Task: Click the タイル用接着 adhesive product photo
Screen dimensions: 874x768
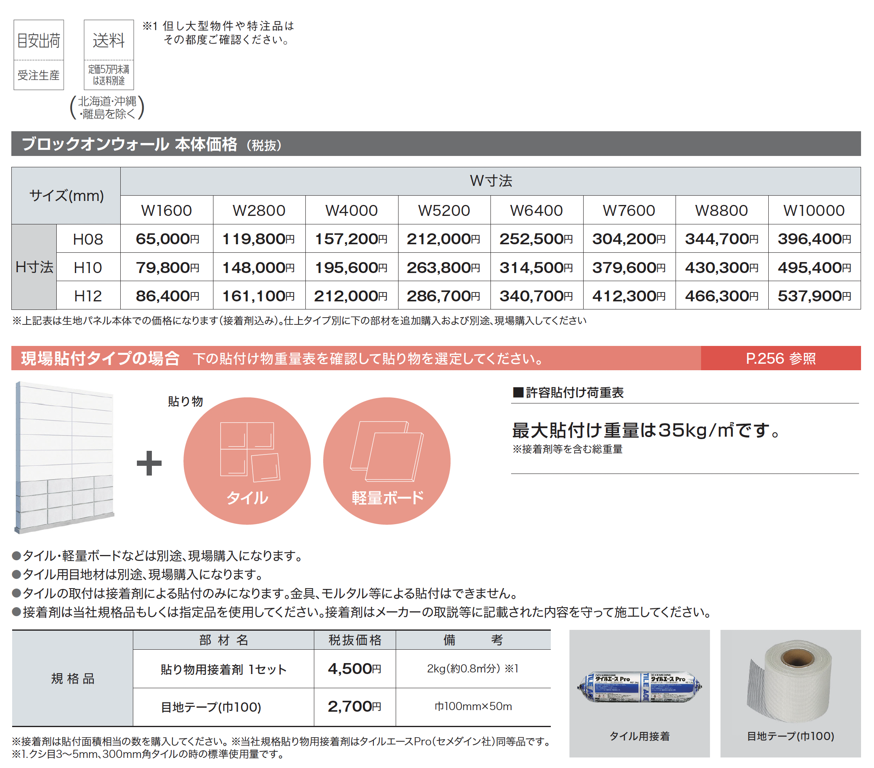Action: pos(639,687)
